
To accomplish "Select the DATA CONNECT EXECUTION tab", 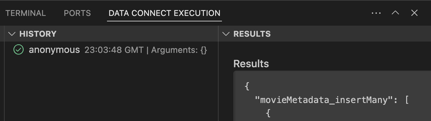I will tap(164, 13).
